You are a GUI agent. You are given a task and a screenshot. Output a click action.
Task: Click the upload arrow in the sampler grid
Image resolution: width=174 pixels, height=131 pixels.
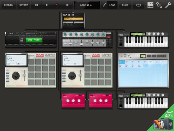click(146, 66)
